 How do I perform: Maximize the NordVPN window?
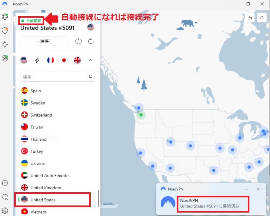coord(248,4)
